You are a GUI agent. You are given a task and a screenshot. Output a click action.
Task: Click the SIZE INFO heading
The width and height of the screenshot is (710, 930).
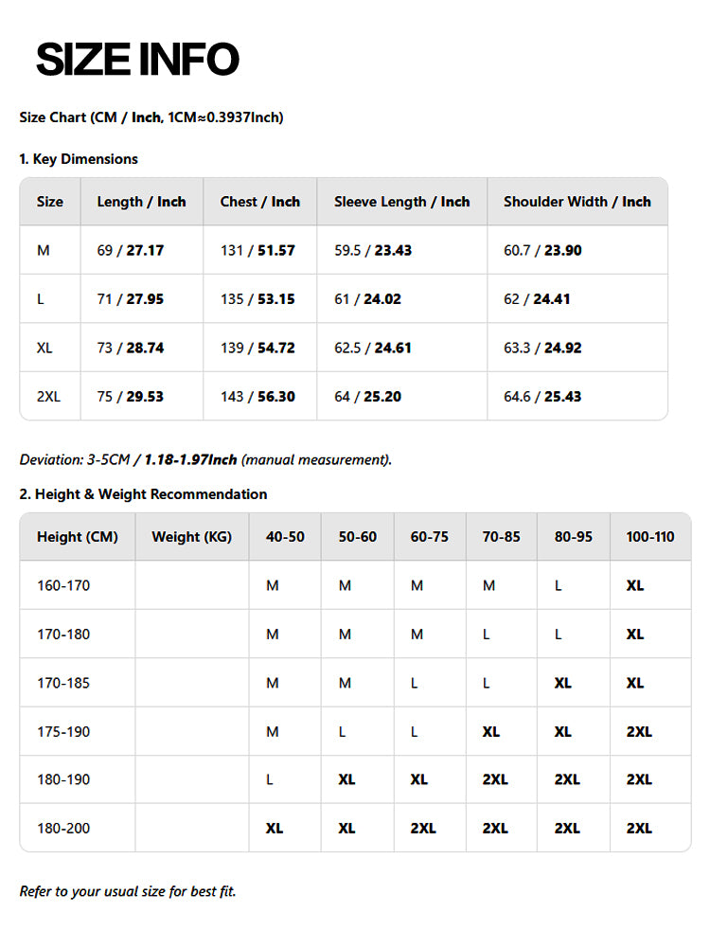coord(137,60)
